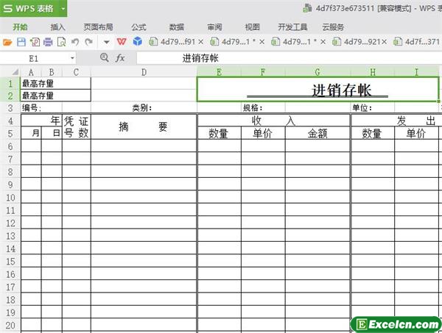The width and height of the screenshot is (442, 333).
Task: Click the 最高存量 cell in row 1
Action: (56, 84)
